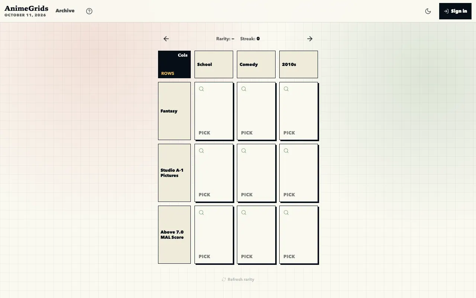Image resolution: width=476 pixels, height=298 pixels.
Task: Pick anime for Above 7.0 MAL and School cell
Action: [214, 235]
